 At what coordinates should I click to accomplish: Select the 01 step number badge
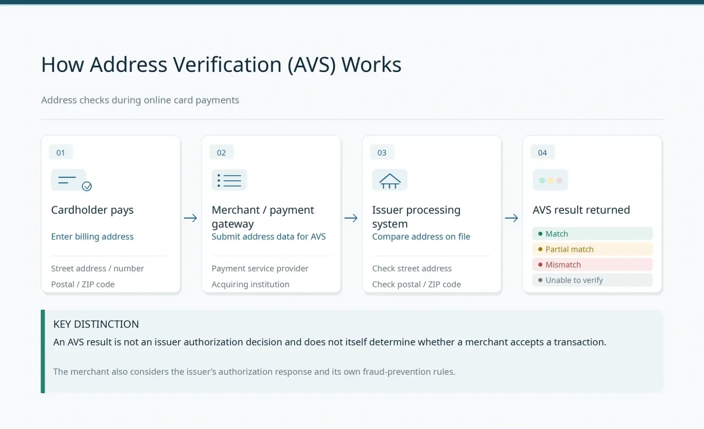(x=61, y=153)
